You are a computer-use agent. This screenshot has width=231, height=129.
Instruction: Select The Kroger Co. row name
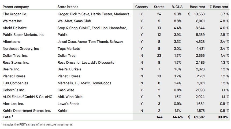[15, 14]
